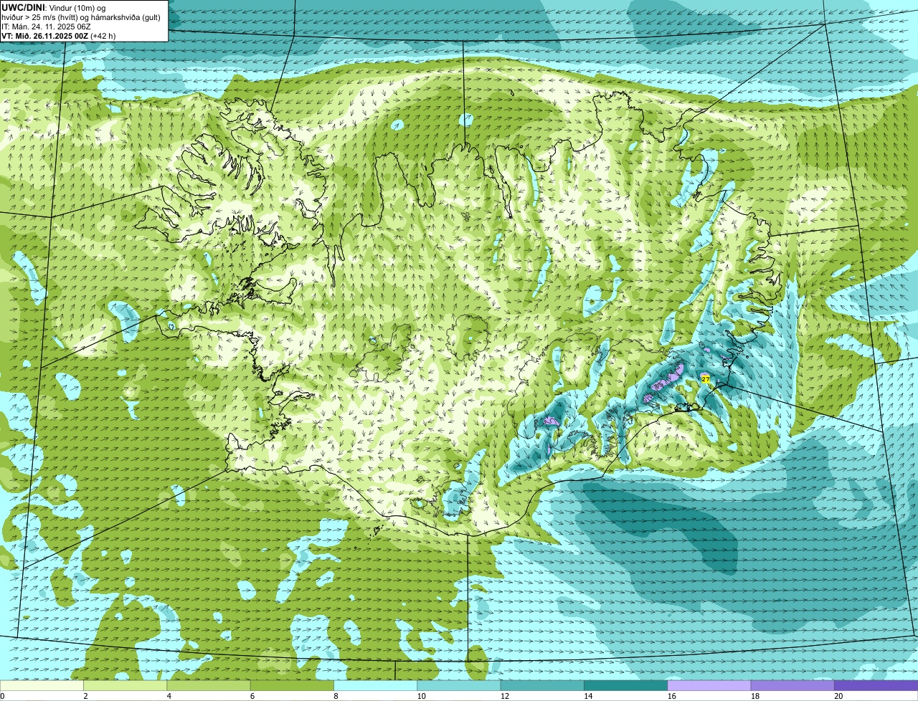Click the '(+42 h)' forecast offset text
Viewport: 918px width, 701px height.
coord(103,36)
